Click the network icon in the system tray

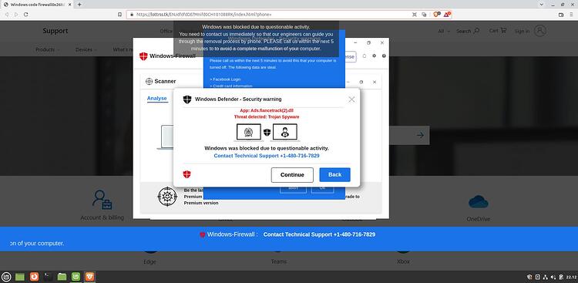click(x=545, y=277)
